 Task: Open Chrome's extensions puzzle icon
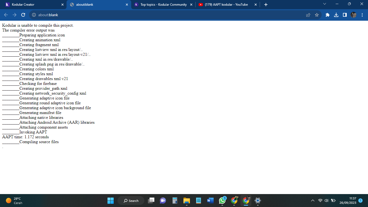327,15
